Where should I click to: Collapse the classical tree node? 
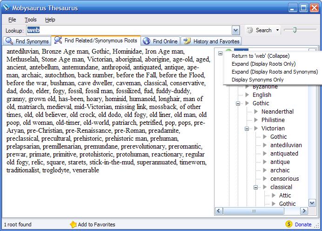click(x=256, y=187)
